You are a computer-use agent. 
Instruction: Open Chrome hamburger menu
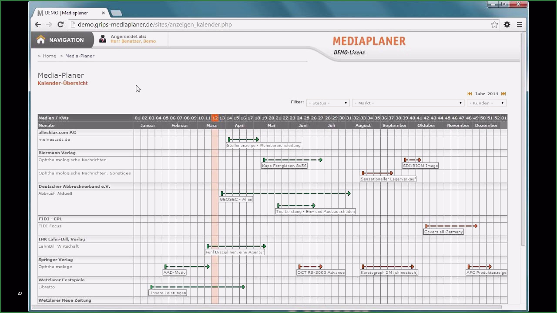pyautogui.click(x=520, y=25)
